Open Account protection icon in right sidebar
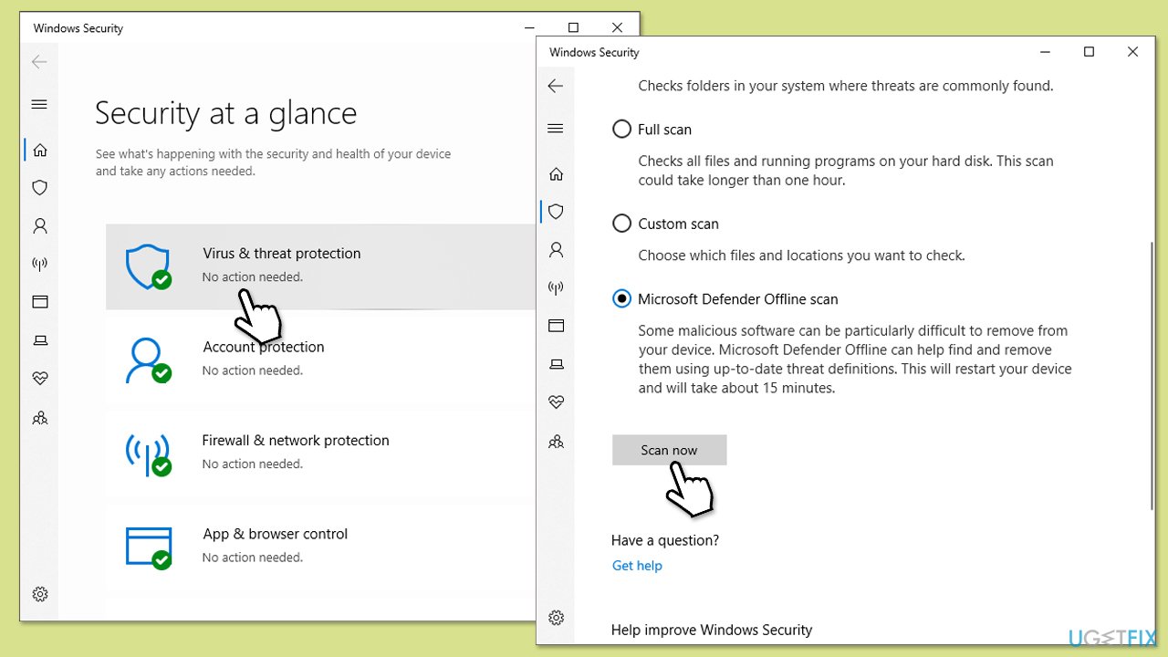1168x657 pixels. pyautogui.click(x=556, y=250)
